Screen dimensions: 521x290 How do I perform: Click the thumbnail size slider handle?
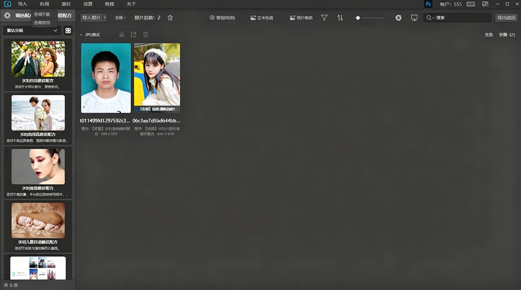pos(358,18)
